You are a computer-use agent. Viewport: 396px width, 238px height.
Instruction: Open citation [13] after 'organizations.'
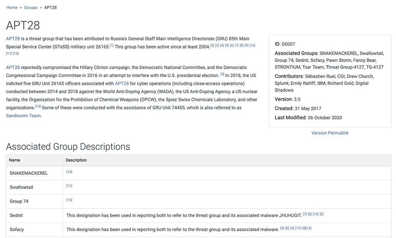(38, 106)
